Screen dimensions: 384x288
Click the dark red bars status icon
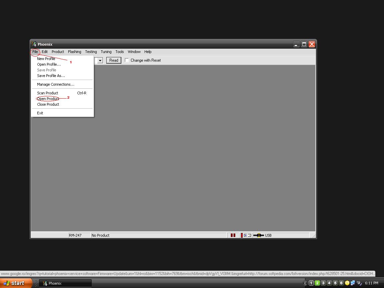click(233, 235)
